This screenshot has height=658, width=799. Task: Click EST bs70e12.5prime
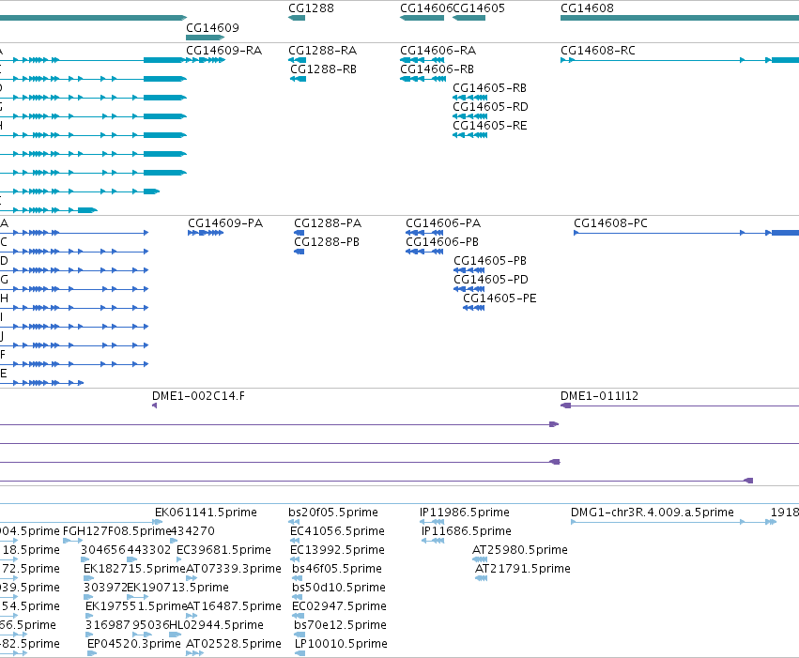pyautogui.click(x=339, y=625)
